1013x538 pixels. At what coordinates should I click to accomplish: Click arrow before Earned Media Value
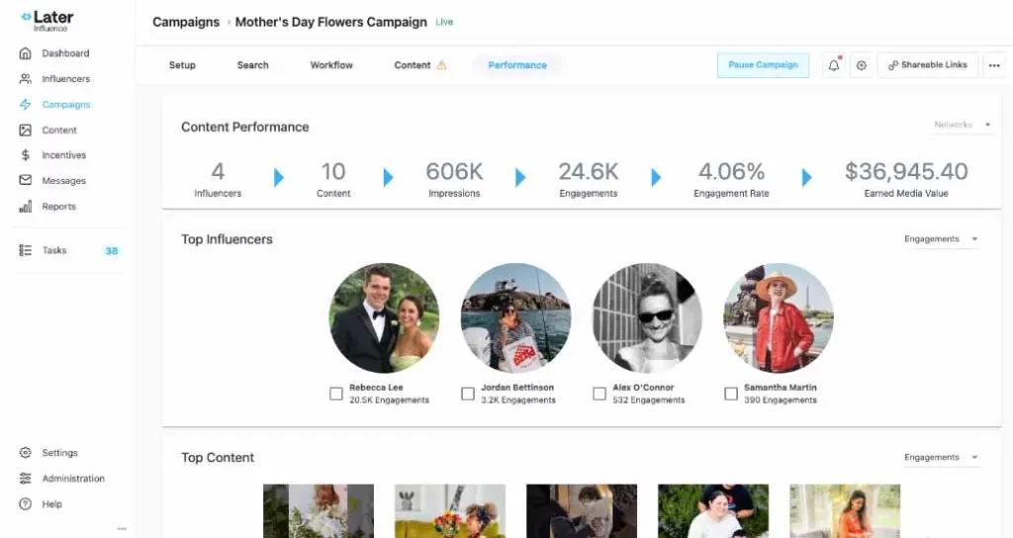coord(806,177)
